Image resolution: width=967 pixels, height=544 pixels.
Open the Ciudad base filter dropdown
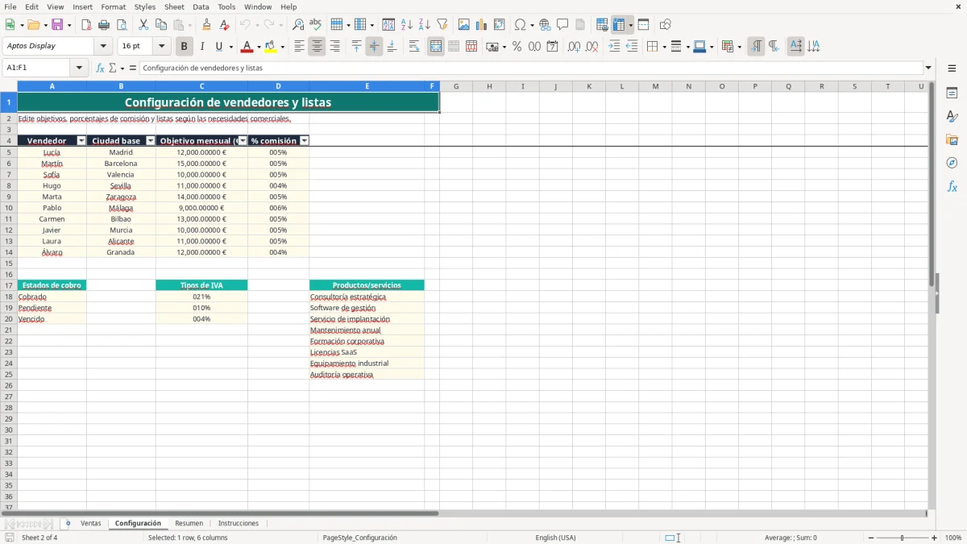click(150, 141)
